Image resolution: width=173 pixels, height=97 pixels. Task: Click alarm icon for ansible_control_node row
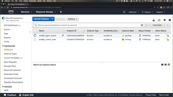click(168, 39)
